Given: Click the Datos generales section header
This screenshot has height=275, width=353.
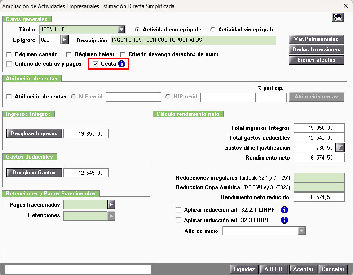Looking at the screenshot, I should point(27,19).
